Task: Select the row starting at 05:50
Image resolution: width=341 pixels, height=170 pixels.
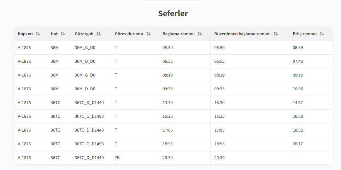Action: tap(167, 48)
